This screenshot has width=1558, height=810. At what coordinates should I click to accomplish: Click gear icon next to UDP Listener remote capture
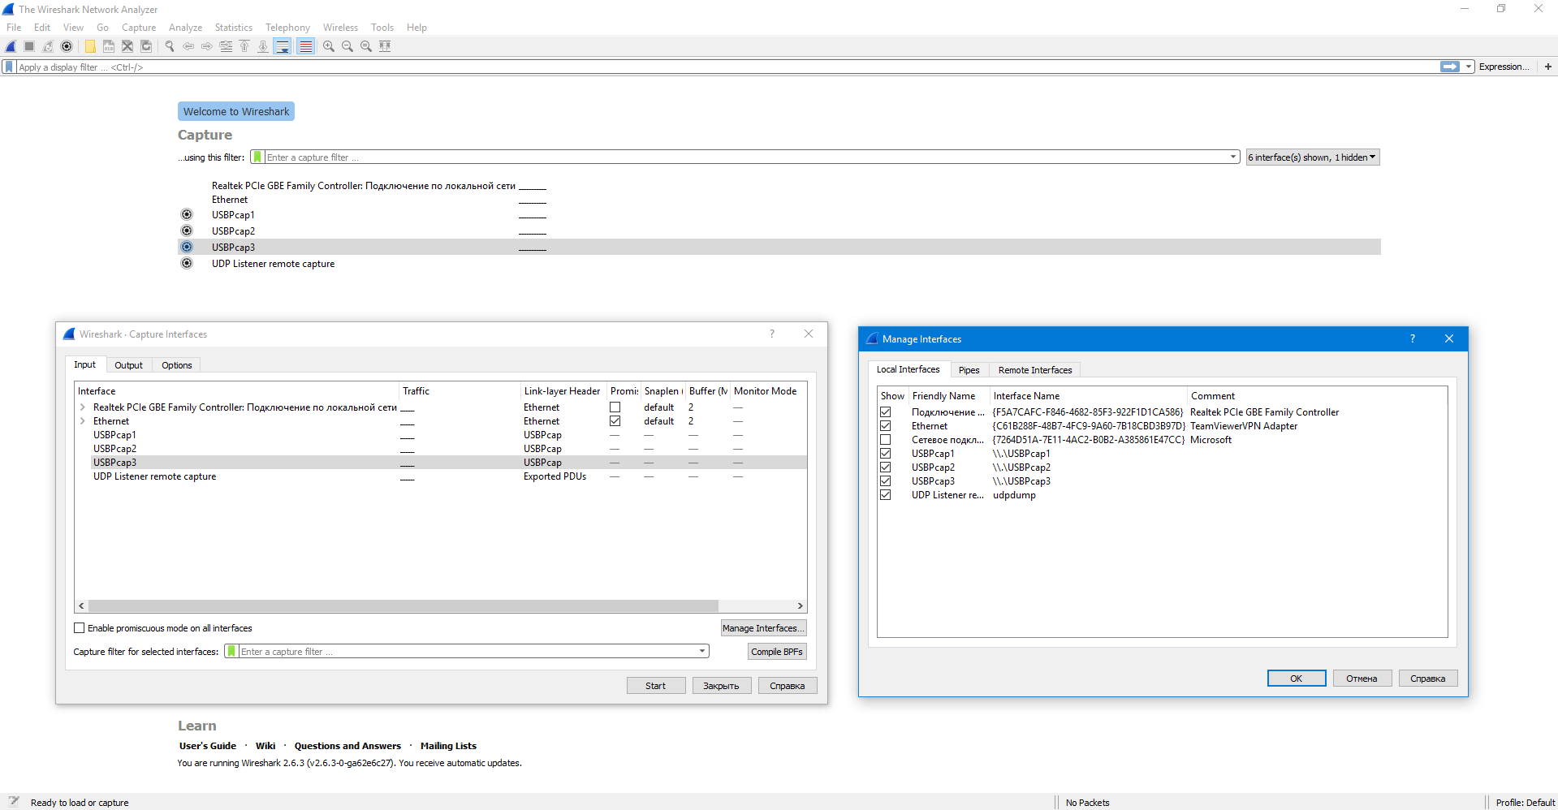187,263
